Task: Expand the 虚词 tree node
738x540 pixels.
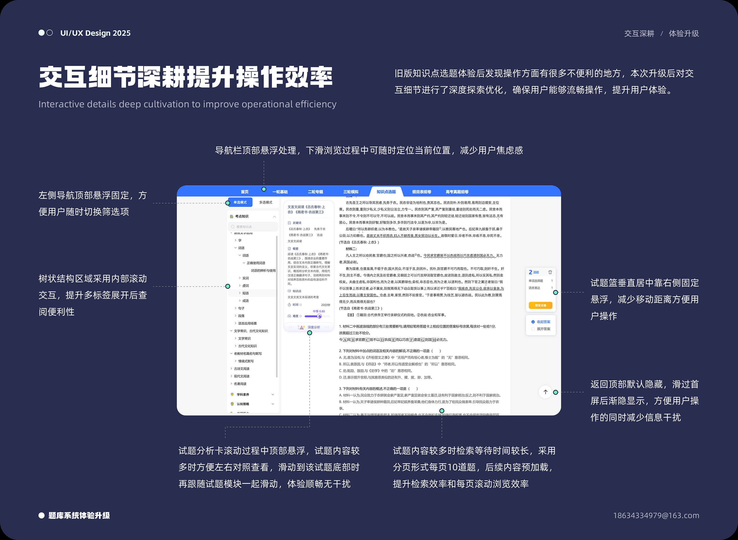Action: pos(240,286)
